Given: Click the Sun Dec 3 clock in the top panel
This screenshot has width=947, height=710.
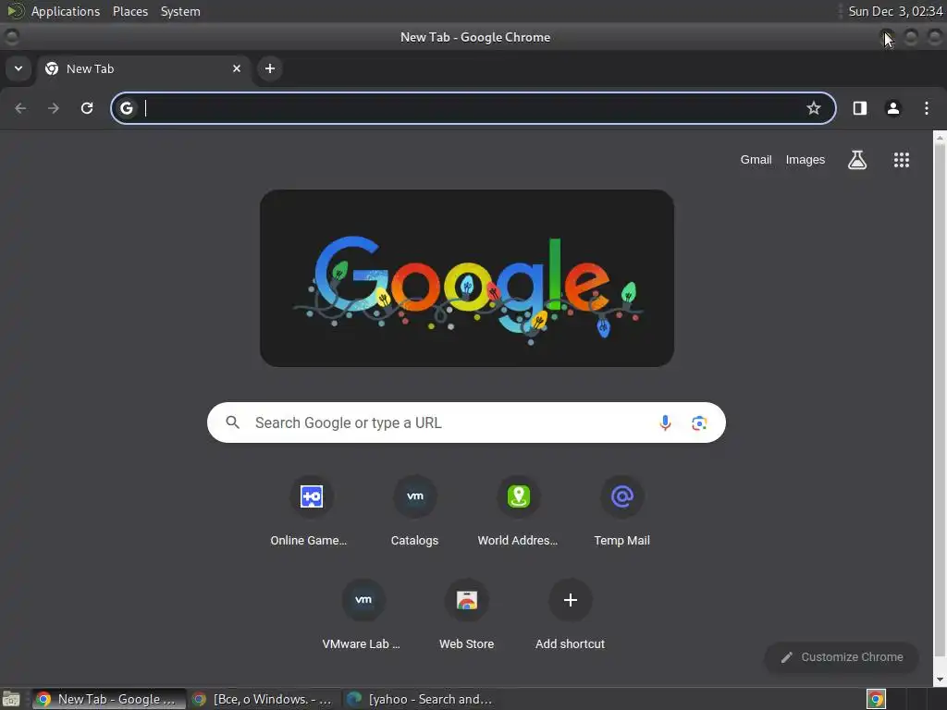Looking at the screenshot, I should (x=894, y=11).
